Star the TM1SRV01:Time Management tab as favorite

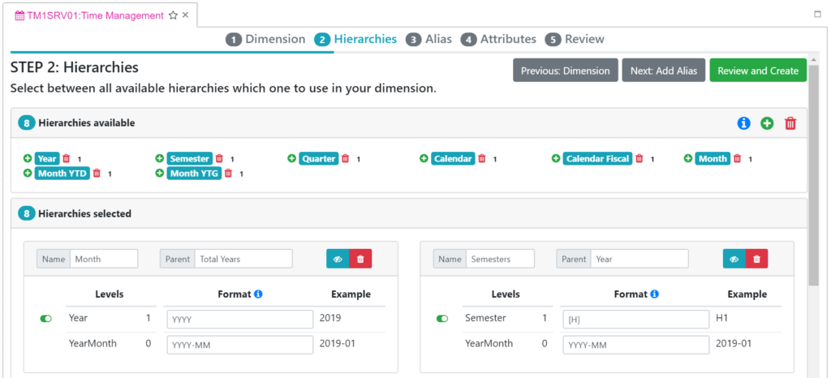(173, 15)
